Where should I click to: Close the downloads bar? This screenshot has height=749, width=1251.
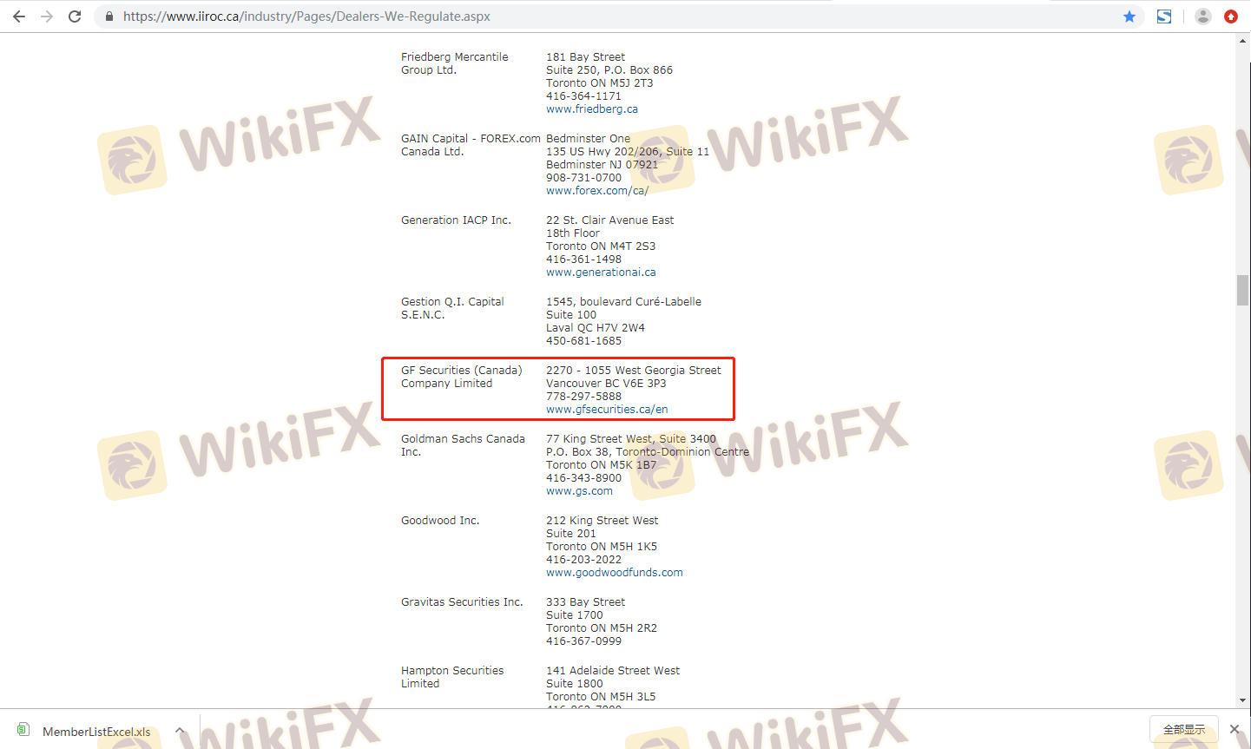1234,729
